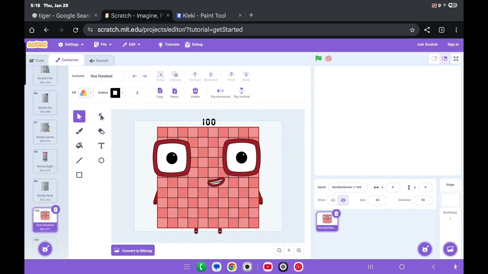Select the Circle tool
The image size is (488, 274).
(x=101, y=160)
